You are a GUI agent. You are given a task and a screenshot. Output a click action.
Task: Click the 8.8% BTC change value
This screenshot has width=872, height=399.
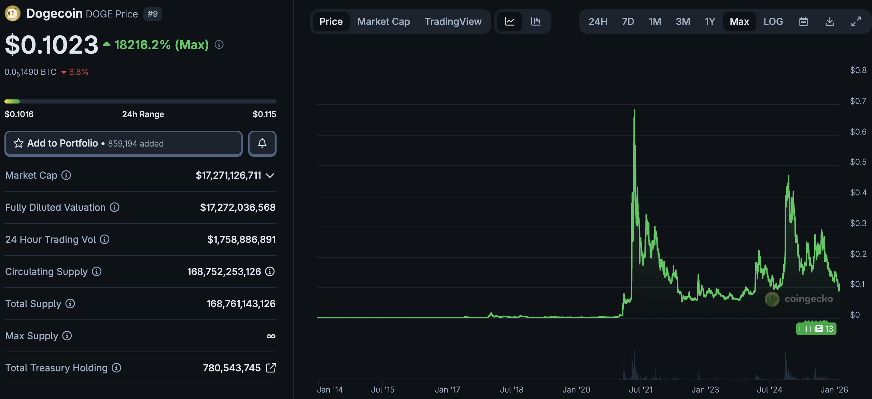(x=79, y=72)
